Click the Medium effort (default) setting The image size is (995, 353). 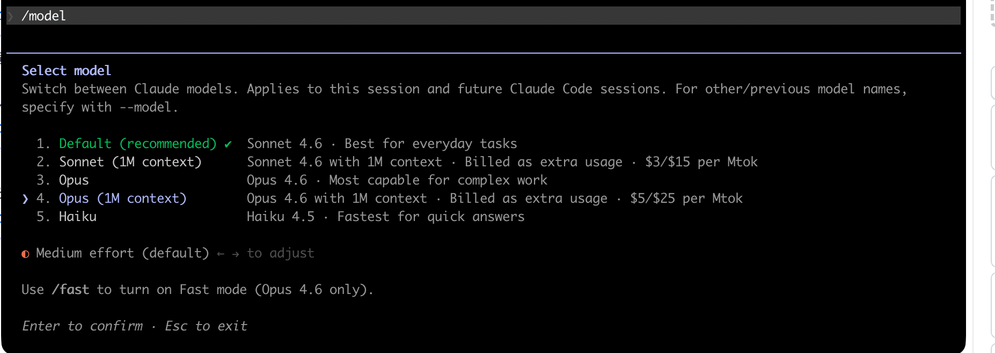click(122, 253)
